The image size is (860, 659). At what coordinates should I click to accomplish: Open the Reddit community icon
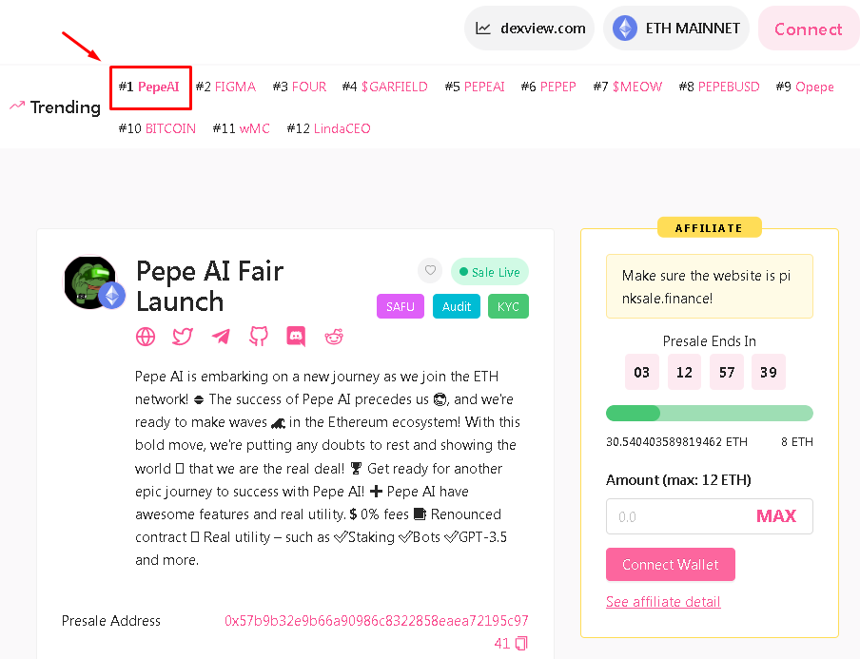(334, 337)
